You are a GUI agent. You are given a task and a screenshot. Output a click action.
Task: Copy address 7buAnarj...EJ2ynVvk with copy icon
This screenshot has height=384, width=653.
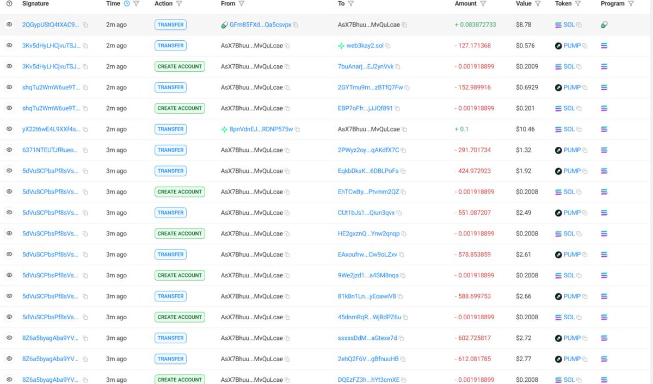point(398,67)
